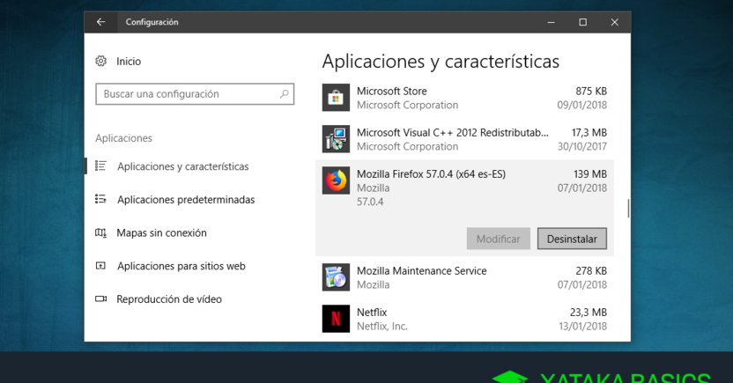Select Aplicaciones para sitios web
This screenshot has width=733, height=383.
tap(181, 266)
